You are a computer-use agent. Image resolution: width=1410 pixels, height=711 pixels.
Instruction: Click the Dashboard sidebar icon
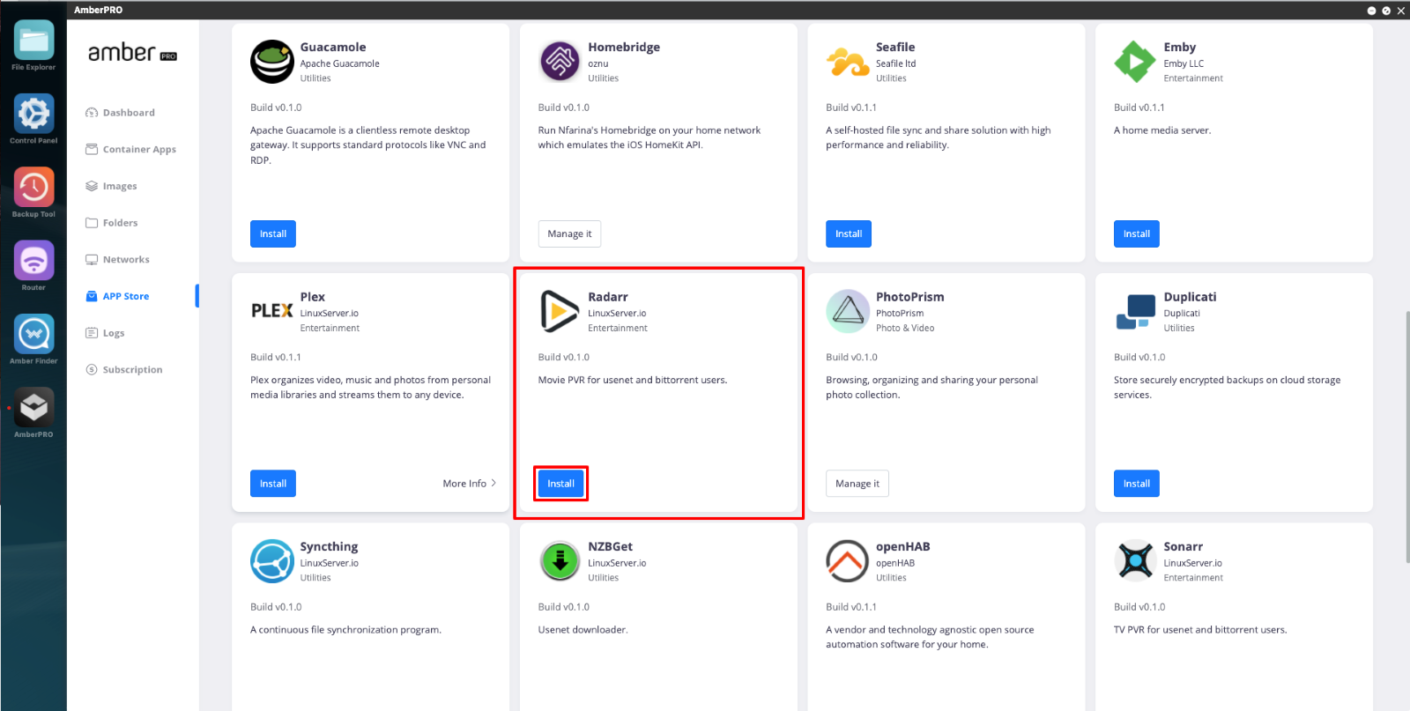coord(92,113)
